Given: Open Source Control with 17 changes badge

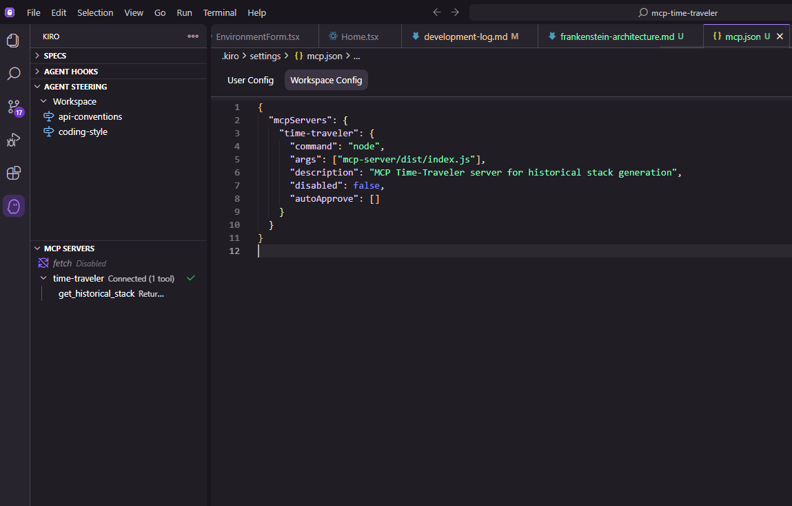Looking at the screenshot, I should point(14,107).
